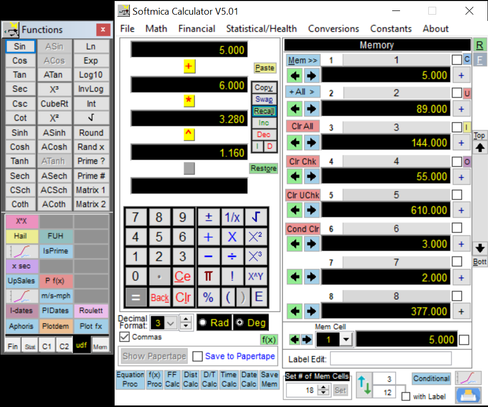Open the Statistical/Health menu
This screenshot has width=488, height=407.
(261, 29)
